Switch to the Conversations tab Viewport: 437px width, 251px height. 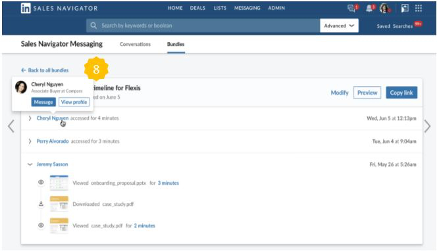[x=135, y=44]
